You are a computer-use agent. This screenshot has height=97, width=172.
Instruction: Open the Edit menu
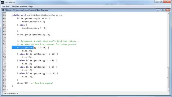[x=8, y=6]
